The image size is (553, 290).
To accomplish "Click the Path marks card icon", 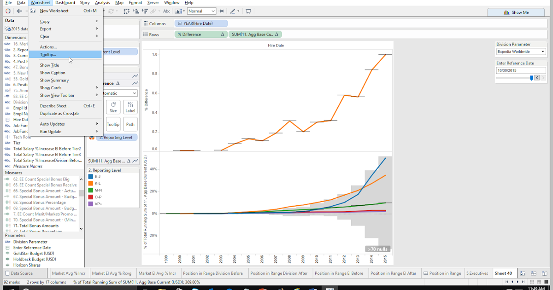I will (x=130, y=124).
